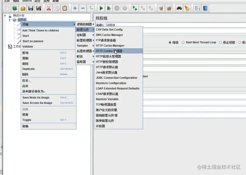Image resolution: width=246 pixels, height=175 pixels.
Task: Click the Expand All plus icon
Action: tap(75, 8)
